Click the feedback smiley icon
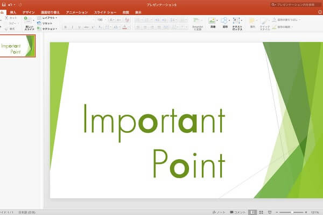 (x=320, y=12)
